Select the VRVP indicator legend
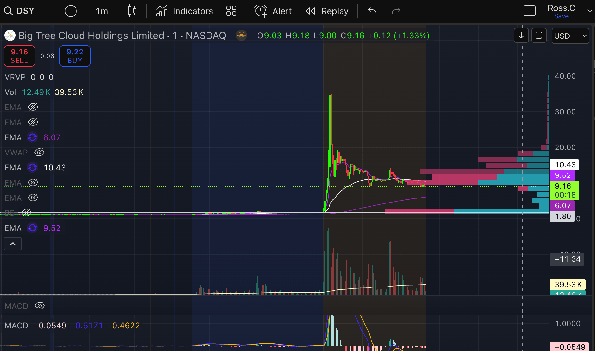The width and height of the screenshot is (595, 351). point(15,77)
